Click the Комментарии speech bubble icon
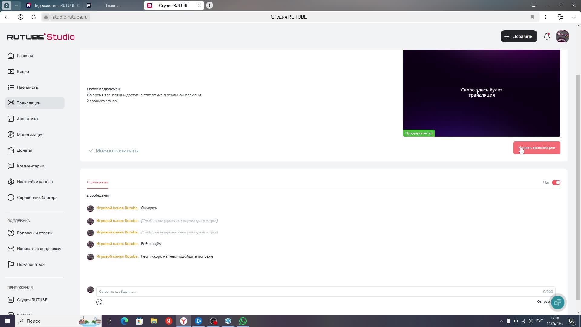 [11, 166]
